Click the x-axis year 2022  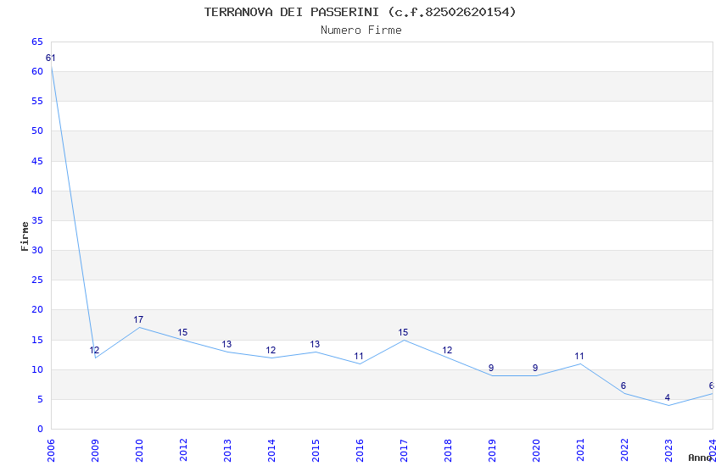point(624,451)
